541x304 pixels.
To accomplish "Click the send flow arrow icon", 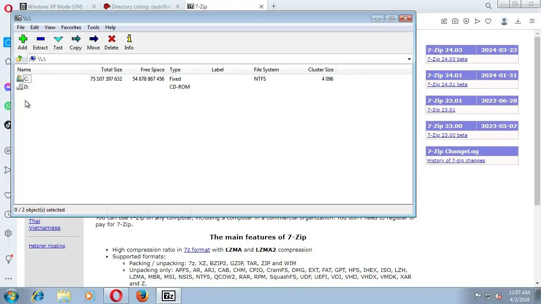I will [x=477, y=21].
